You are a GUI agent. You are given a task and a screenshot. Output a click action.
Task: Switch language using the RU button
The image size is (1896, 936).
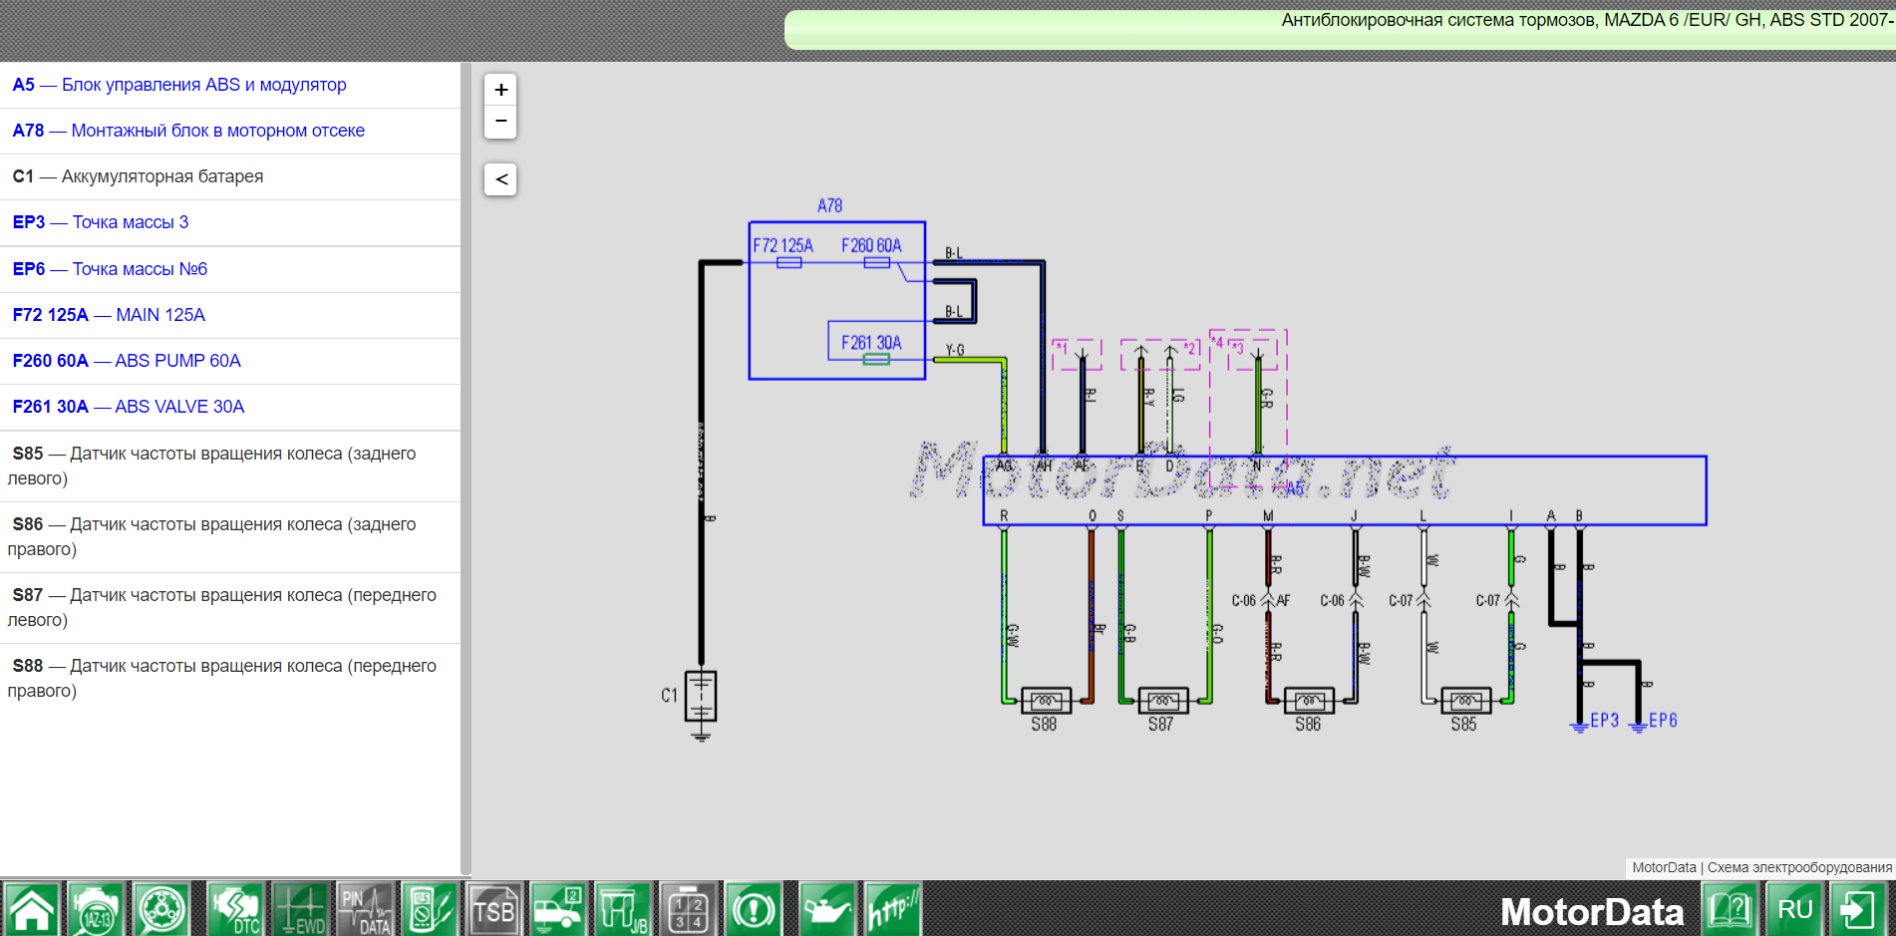1795,909
